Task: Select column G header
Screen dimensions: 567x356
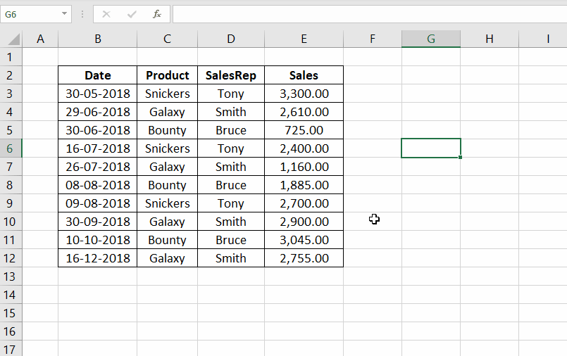Action: [x=431, y=39]
